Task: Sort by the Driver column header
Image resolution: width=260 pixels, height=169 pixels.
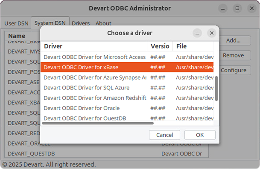Action: point(94,46)
